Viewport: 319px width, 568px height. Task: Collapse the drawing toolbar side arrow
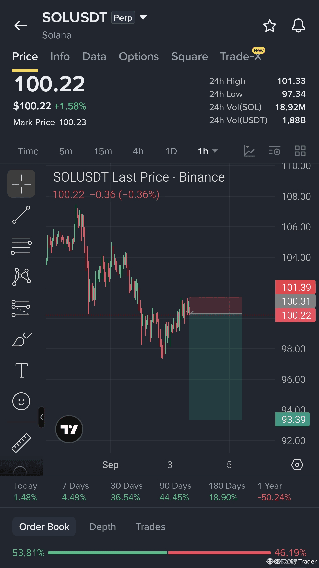click(42, 417)
